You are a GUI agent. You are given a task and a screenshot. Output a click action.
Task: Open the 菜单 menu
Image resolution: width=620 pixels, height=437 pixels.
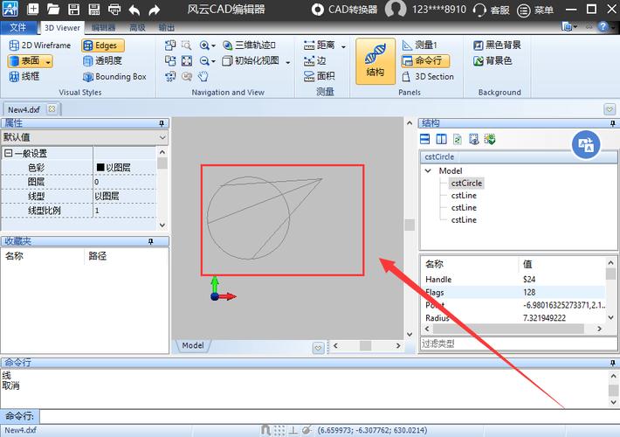click(535, 10)
